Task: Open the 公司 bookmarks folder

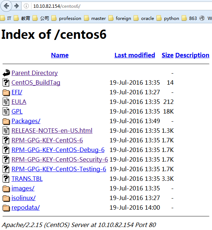Action: point(41,18)
